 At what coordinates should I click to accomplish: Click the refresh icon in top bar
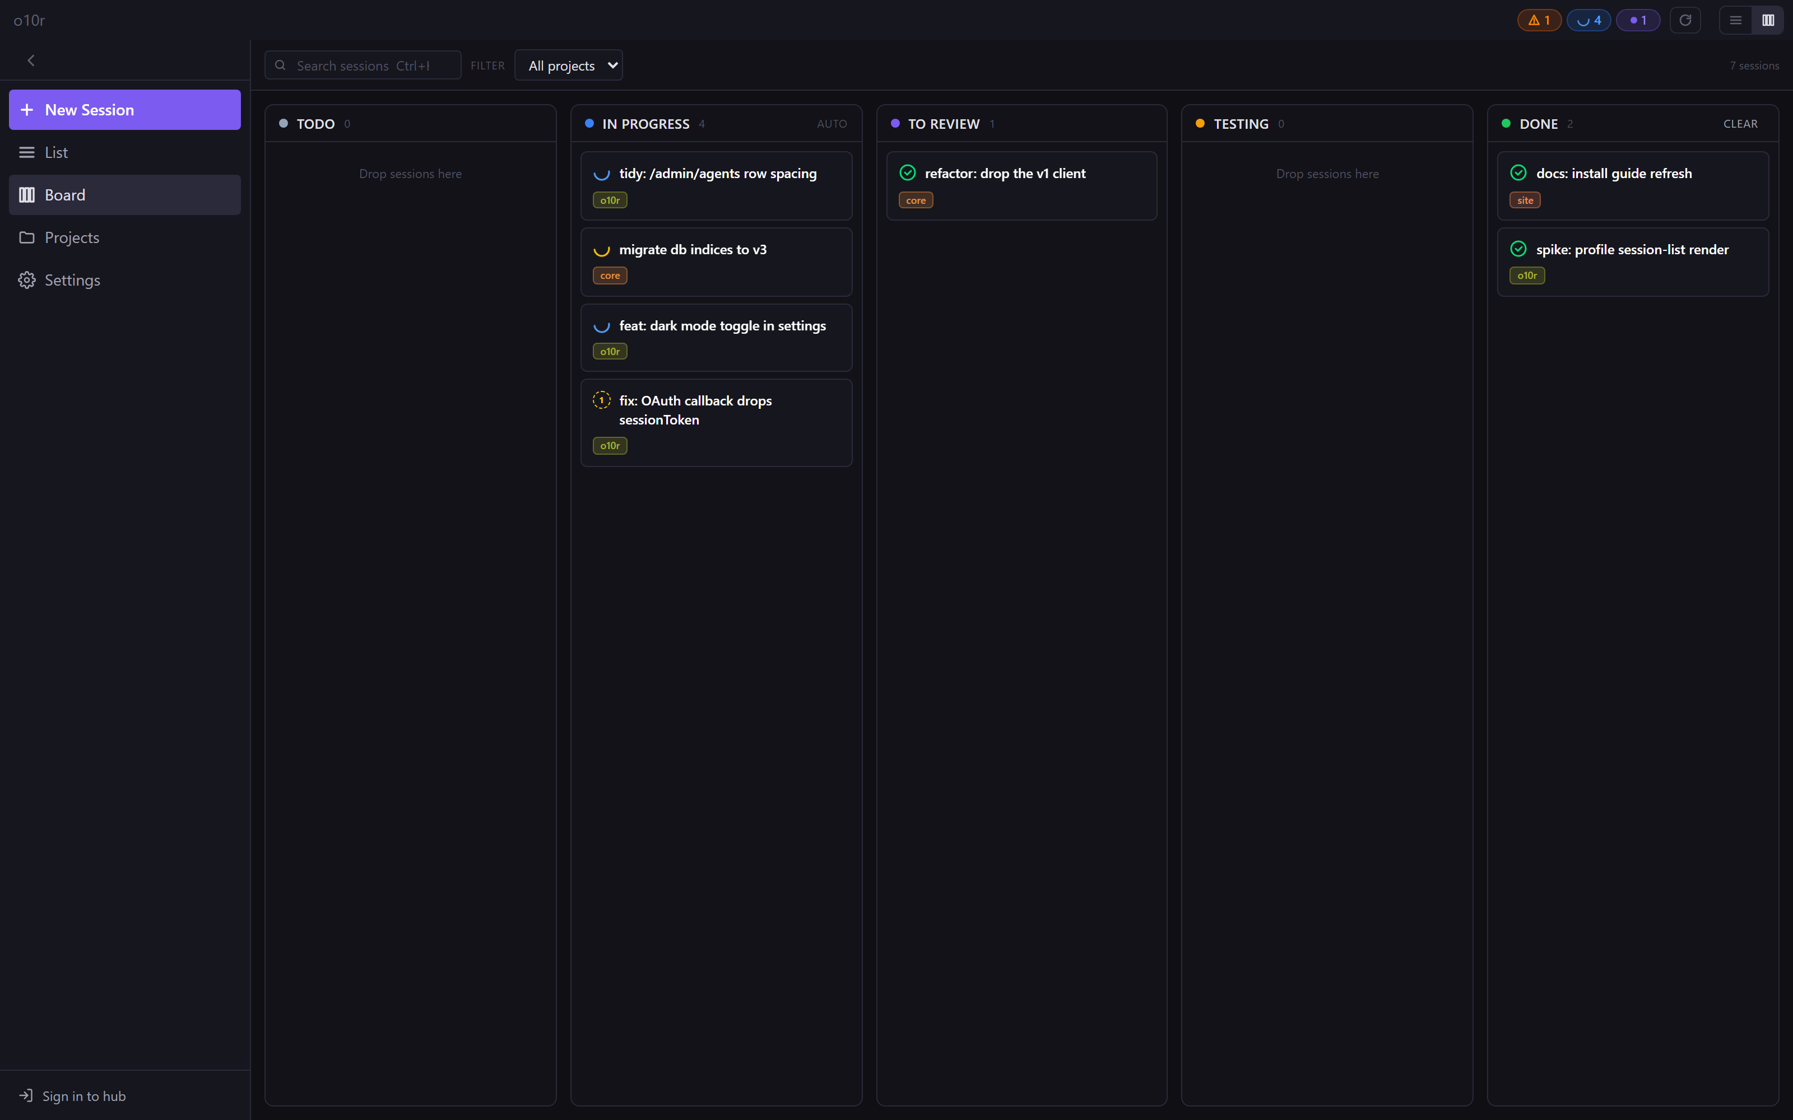[1685, 20]
